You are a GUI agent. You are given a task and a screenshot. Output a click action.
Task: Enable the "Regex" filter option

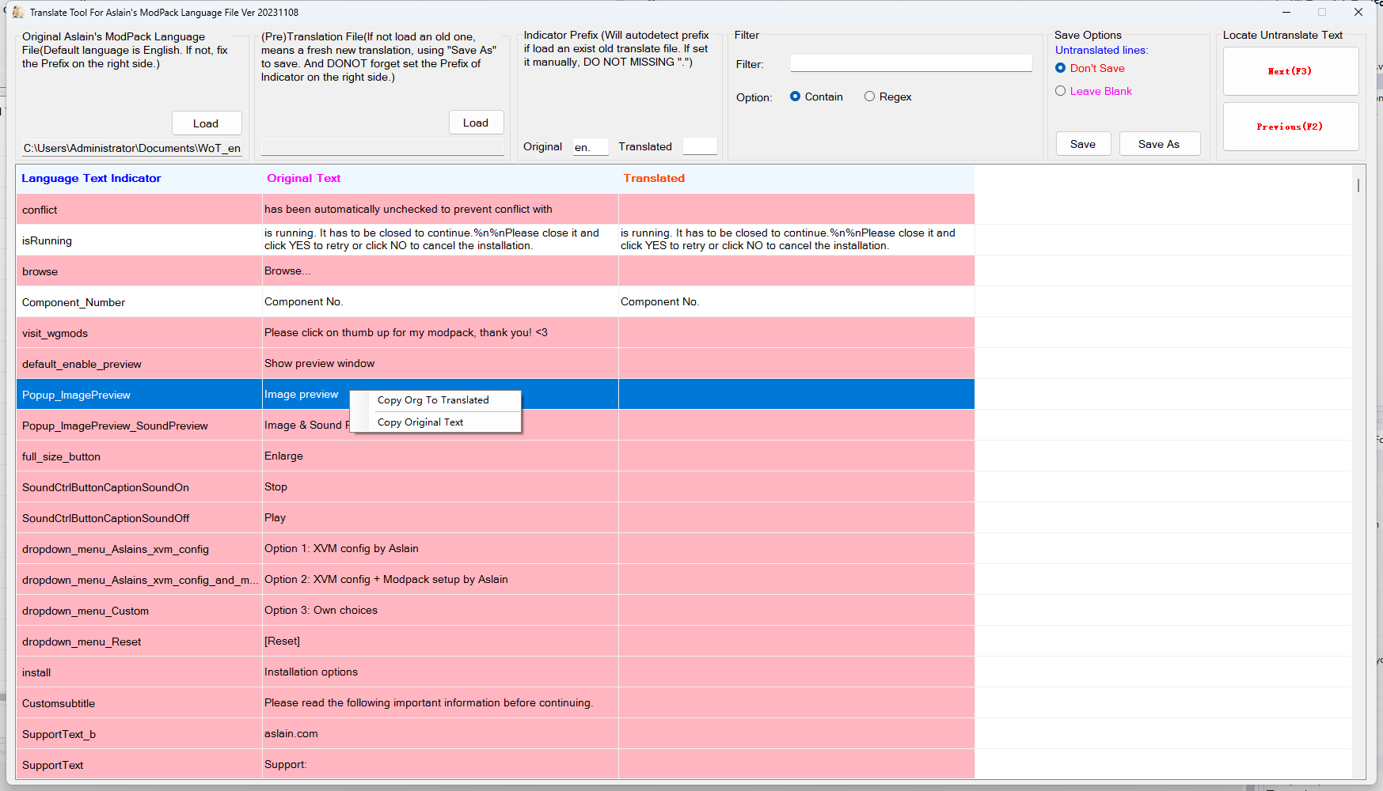click(869, 96)
